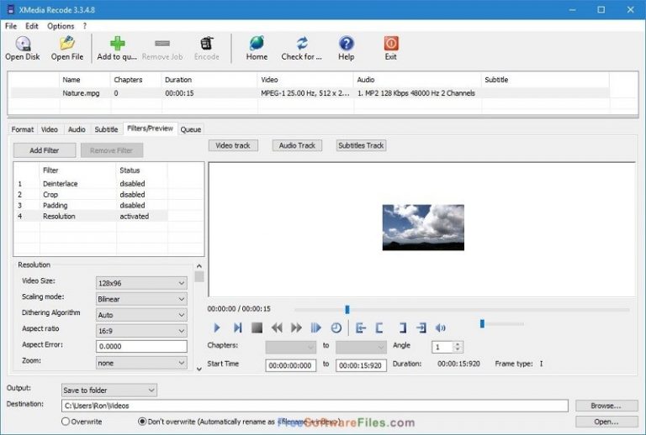This screenshot has height=435, width=646.
Task: Start playback with the Play button
Action: click(217, 328)
